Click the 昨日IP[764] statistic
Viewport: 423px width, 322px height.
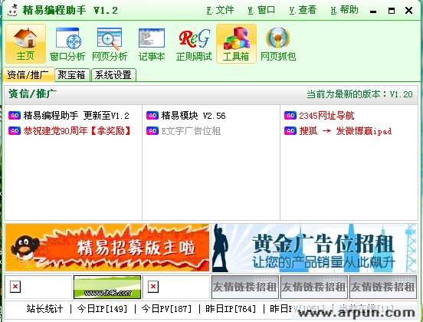tap(231, 309)
